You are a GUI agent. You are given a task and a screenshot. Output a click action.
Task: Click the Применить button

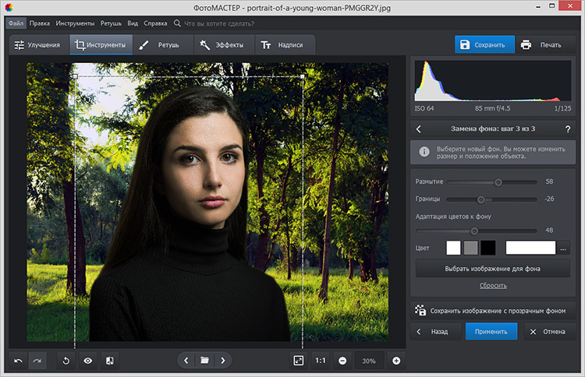pyautogui.click(x=491, y=331)
